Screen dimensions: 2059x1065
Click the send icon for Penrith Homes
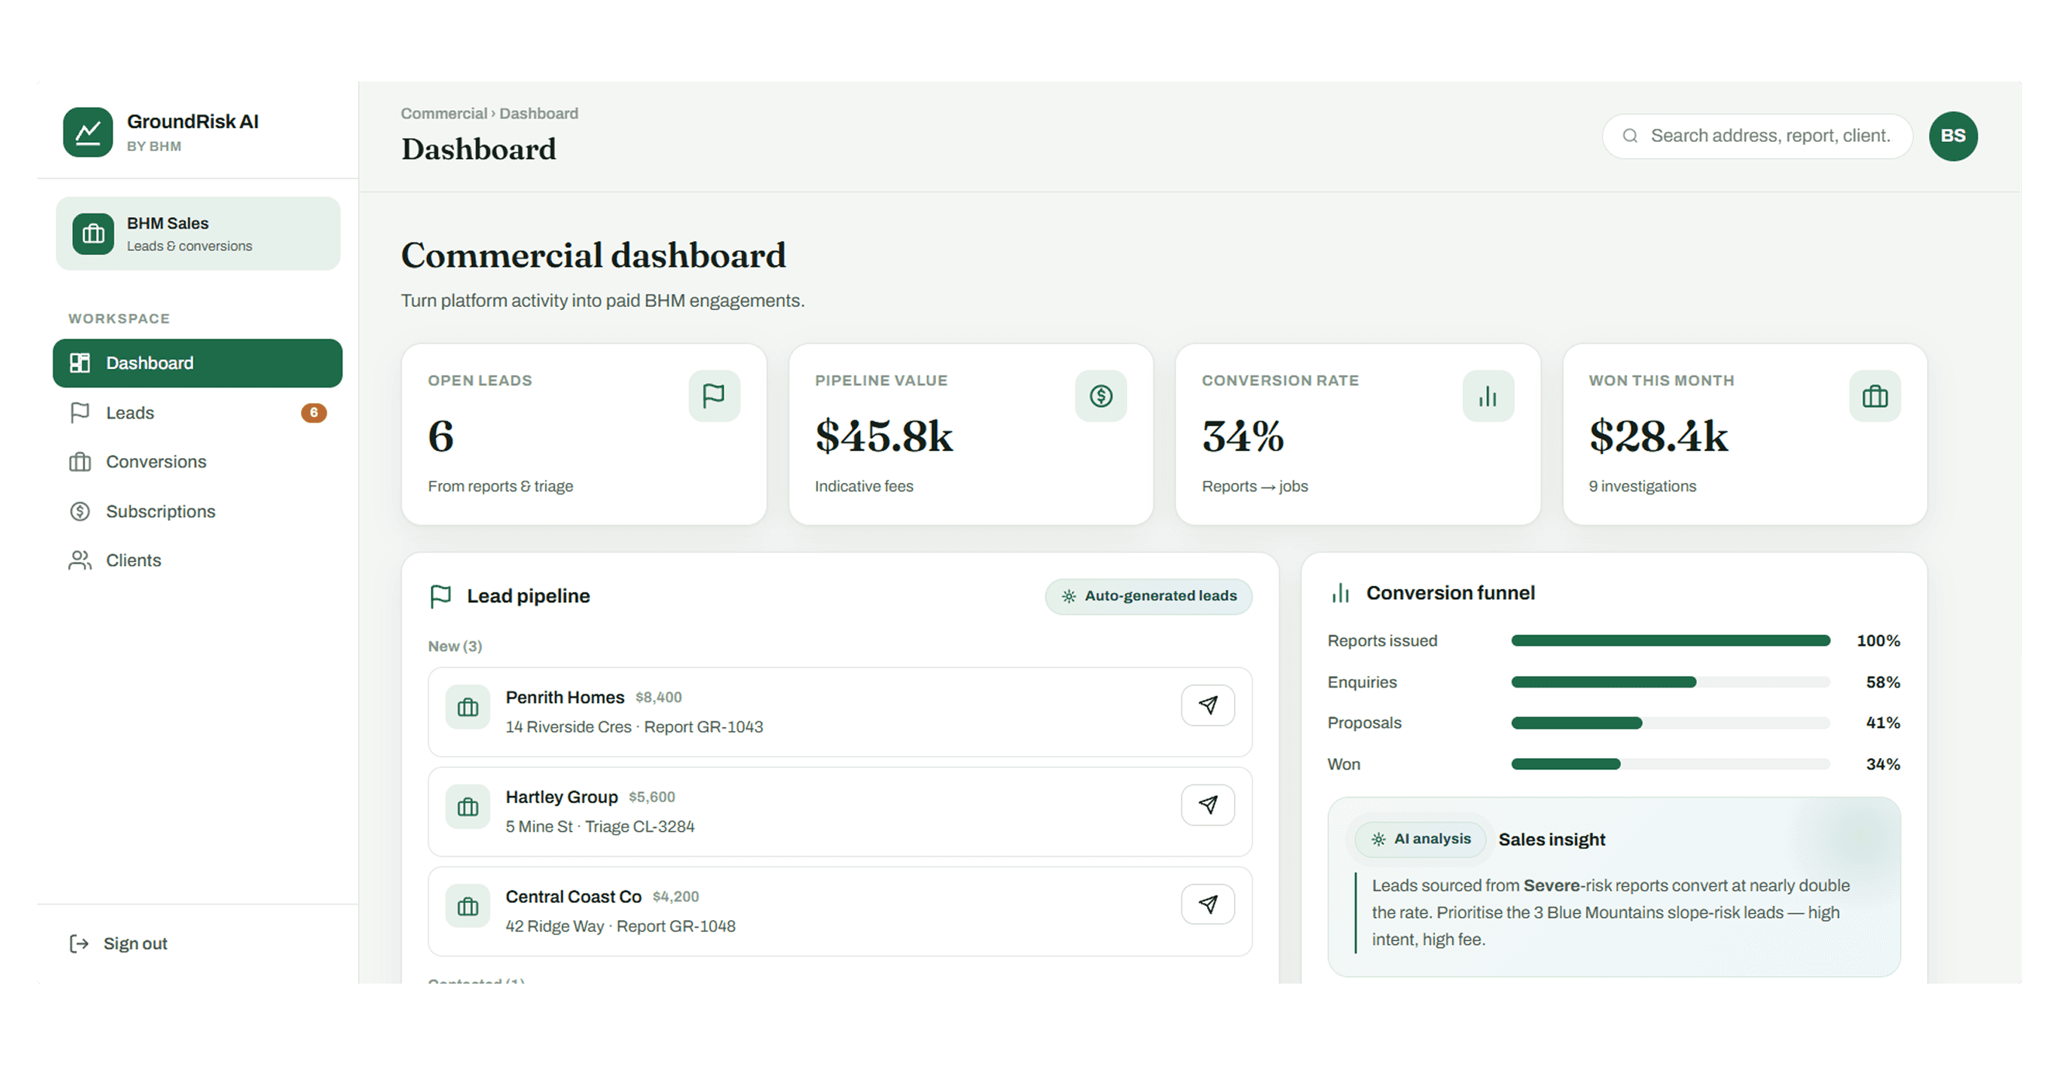click(1208, 705)
